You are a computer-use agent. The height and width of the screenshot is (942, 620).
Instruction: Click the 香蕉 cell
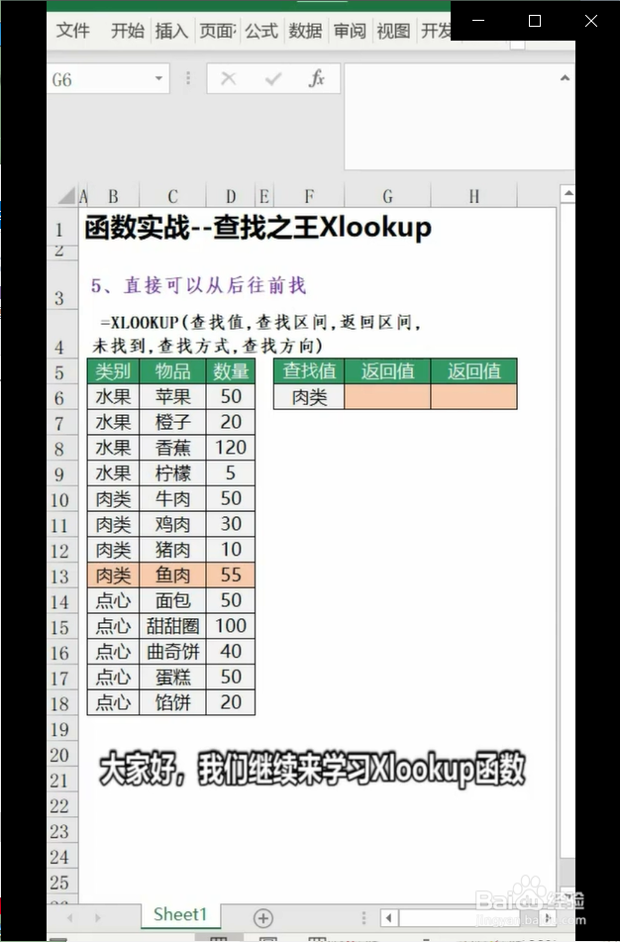pyautogui.click(x=172, y=448)
